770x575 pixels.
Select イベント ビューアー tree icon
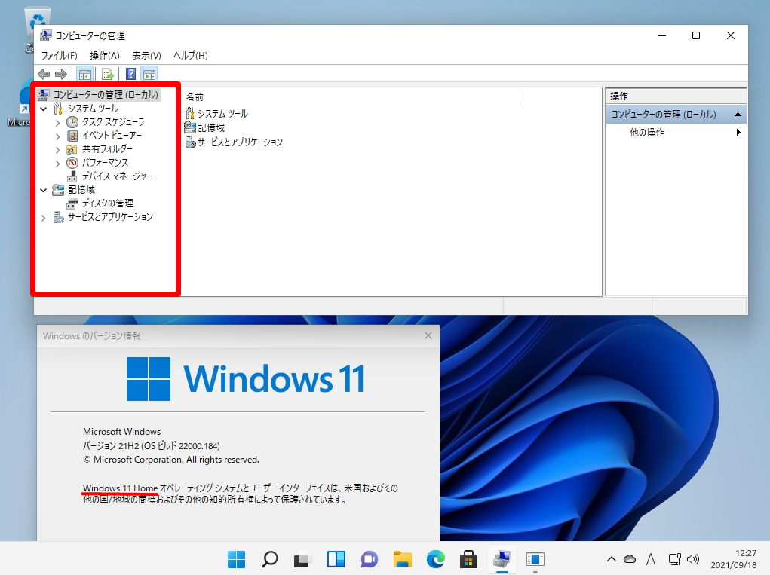(x=72, y=136)
